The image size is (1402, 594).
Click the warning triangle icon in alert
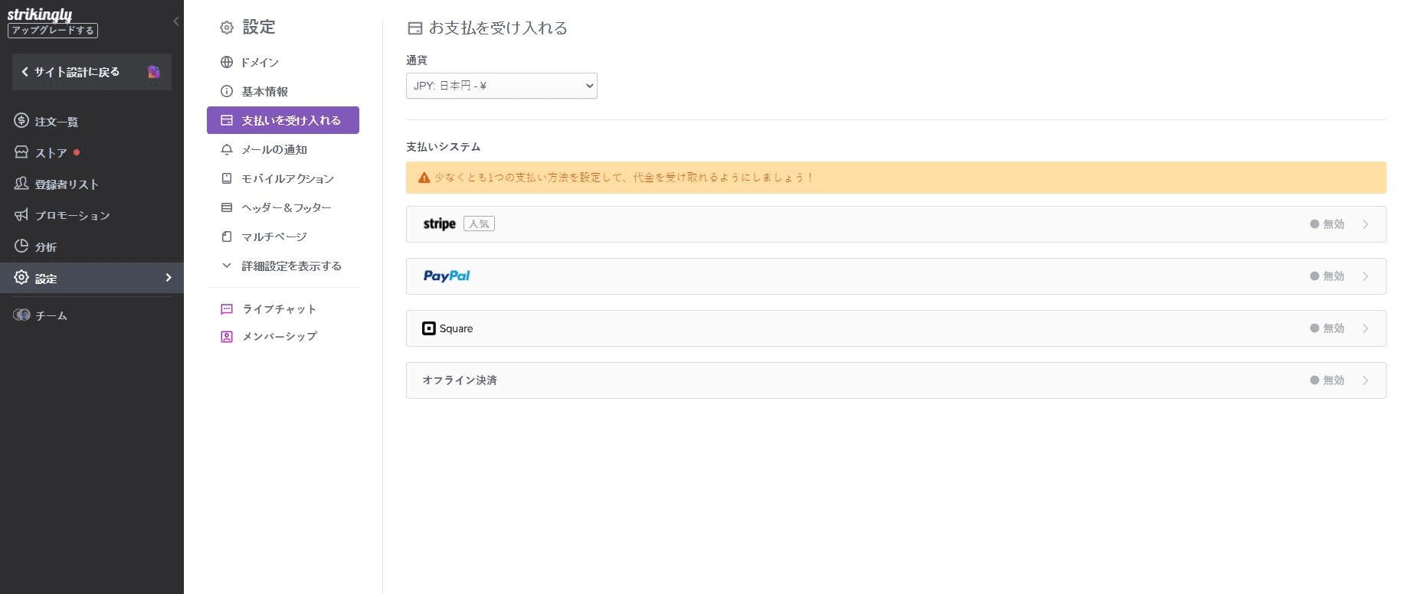pos(424,178)
